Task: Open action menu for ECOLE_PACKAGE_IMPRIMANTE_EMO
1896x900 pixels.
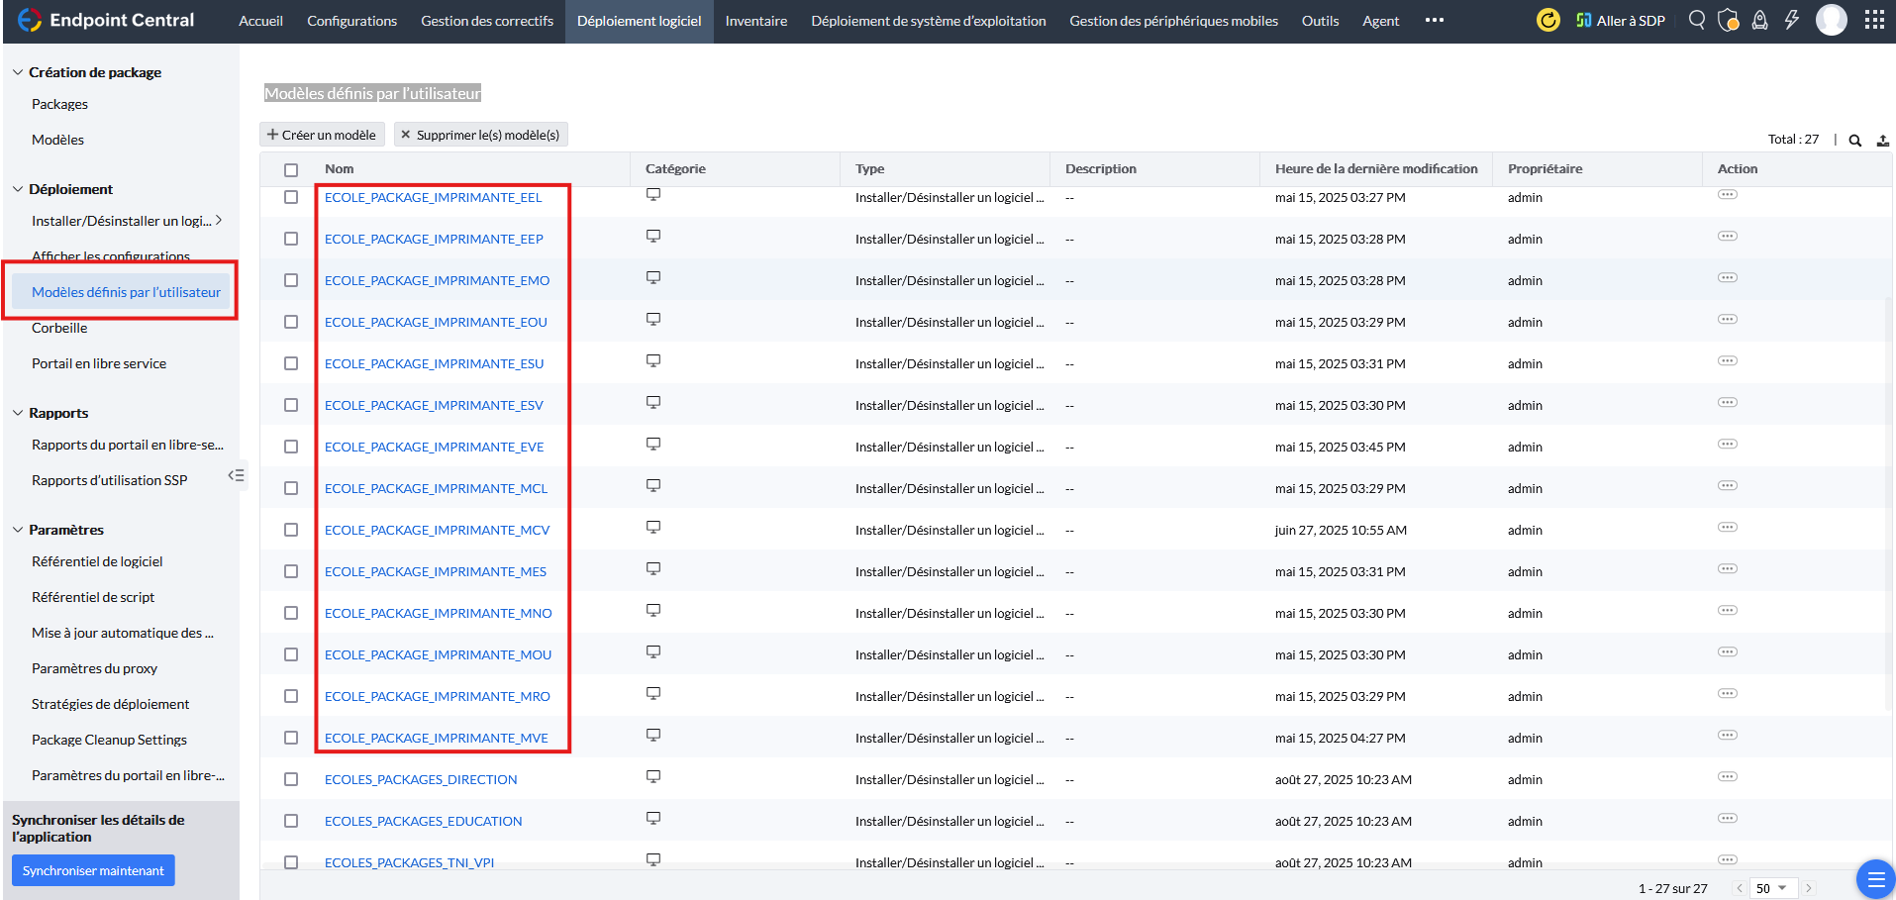Action: (1728, 277)
